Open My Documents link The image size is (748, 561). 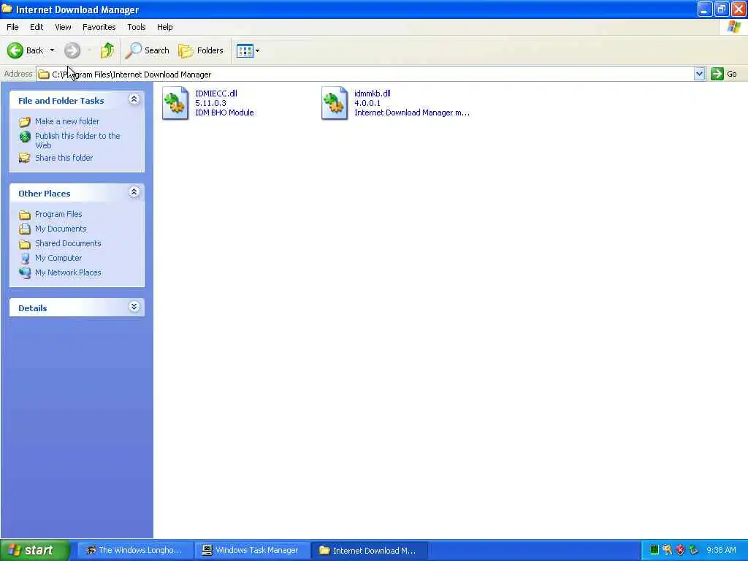pyautogui.click(x=61, y=229)
